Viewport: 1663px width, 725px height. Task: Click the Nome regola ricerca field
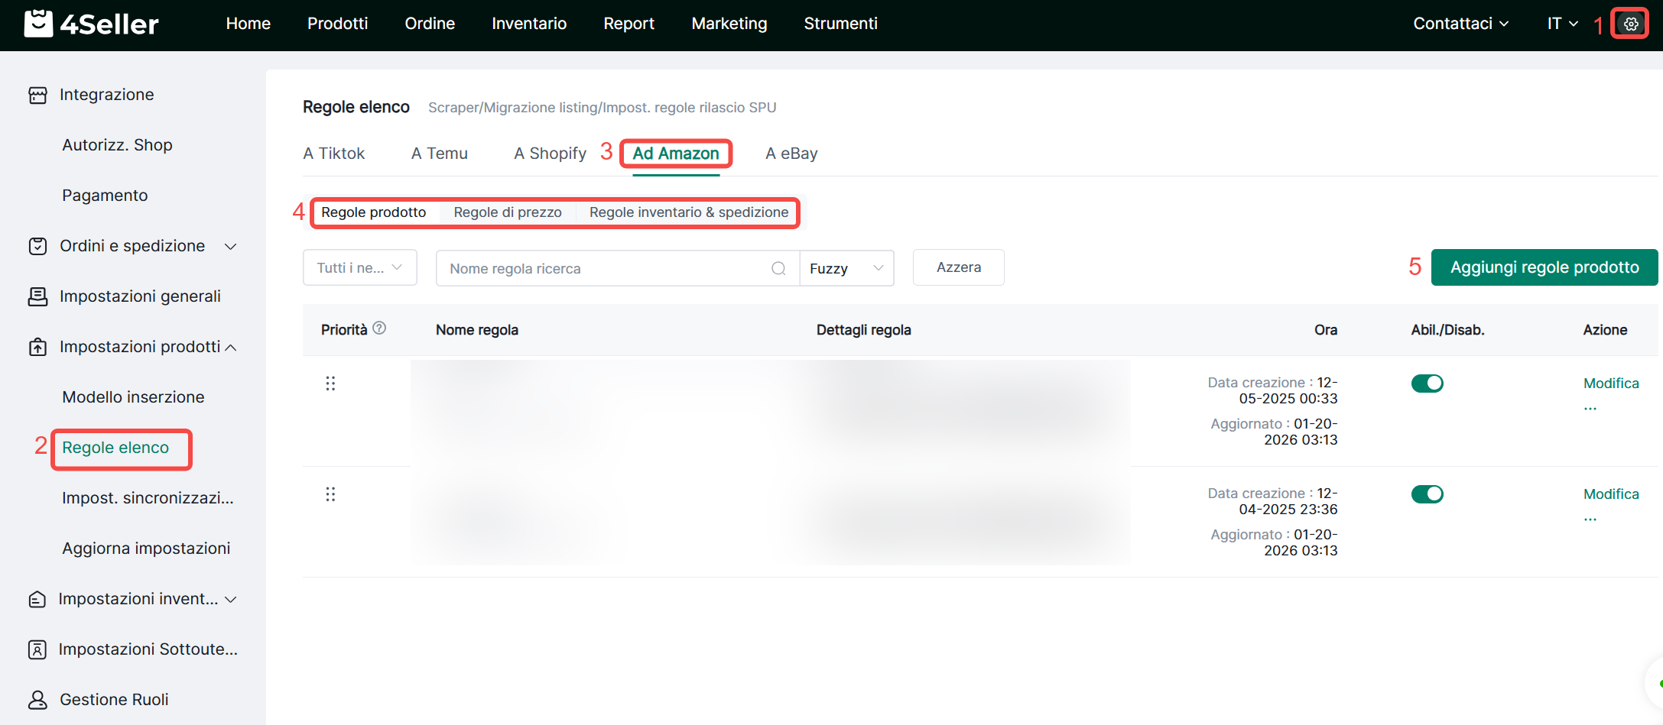[x=604, y=268]
